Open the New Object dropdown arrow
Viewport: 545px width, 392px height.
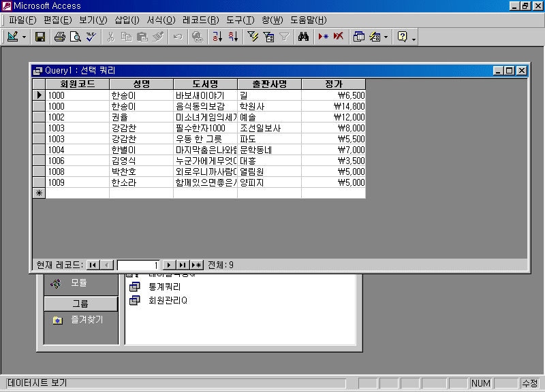(386, 37)
